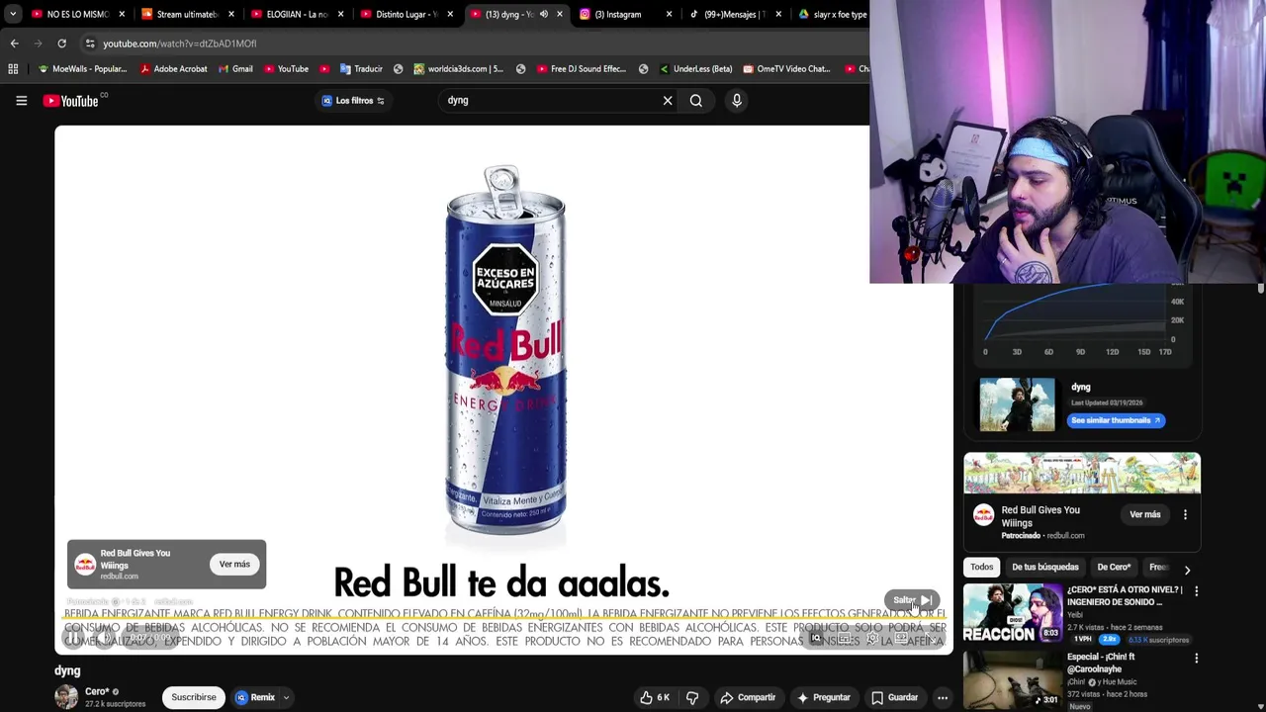1266x712 pixels.
Task: Open the Free DJ Sound Effects bookmark
Action: [x=582, y=69]
